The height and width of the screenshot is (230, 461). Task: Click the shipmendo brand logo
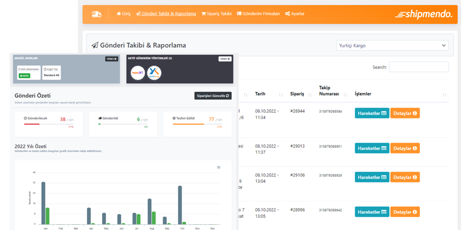[424, 14]
